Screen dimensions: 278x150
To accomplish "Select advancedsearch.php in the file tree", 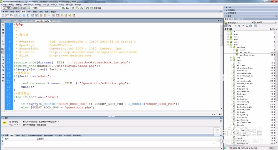I will point(245,68).
